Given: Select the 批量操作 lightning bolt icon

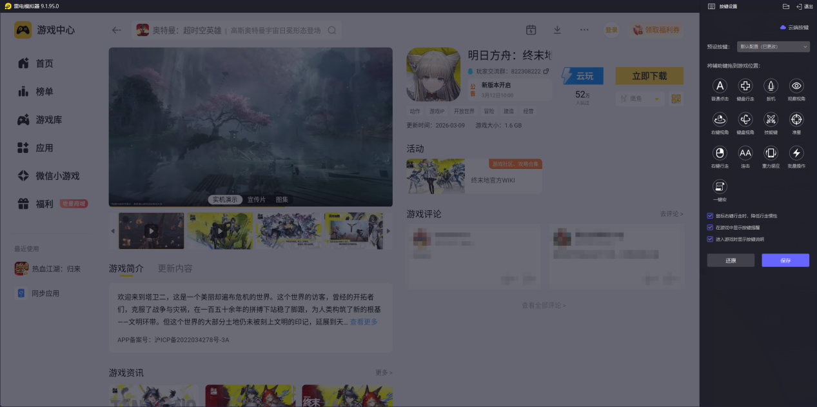Looking at the screenshot, I should 796,153.
